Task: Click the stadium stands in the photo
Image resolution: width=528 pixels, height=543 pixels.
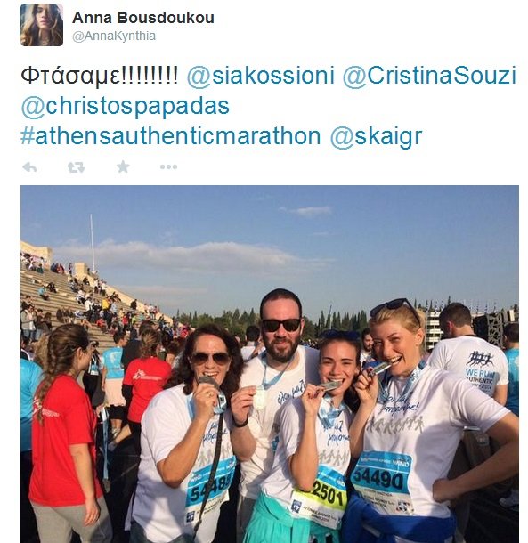Action: click(x=86, y=295)
